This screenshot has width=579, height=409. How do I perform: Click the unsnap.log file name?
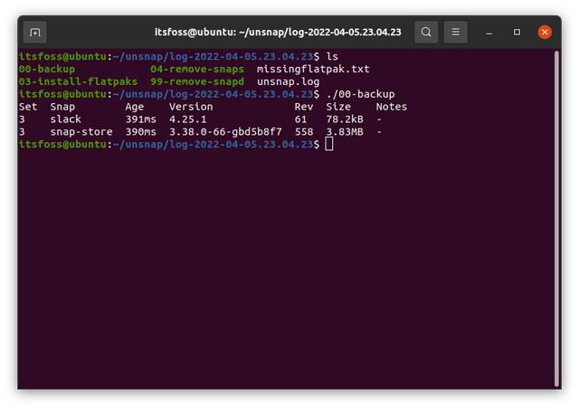coord(288,81)
